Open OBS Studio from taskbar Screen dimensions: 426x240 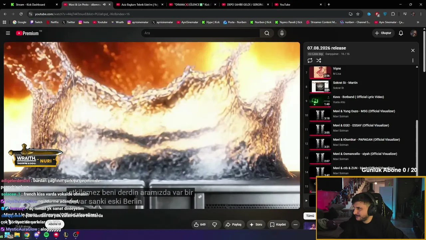[x=76, y=235]
